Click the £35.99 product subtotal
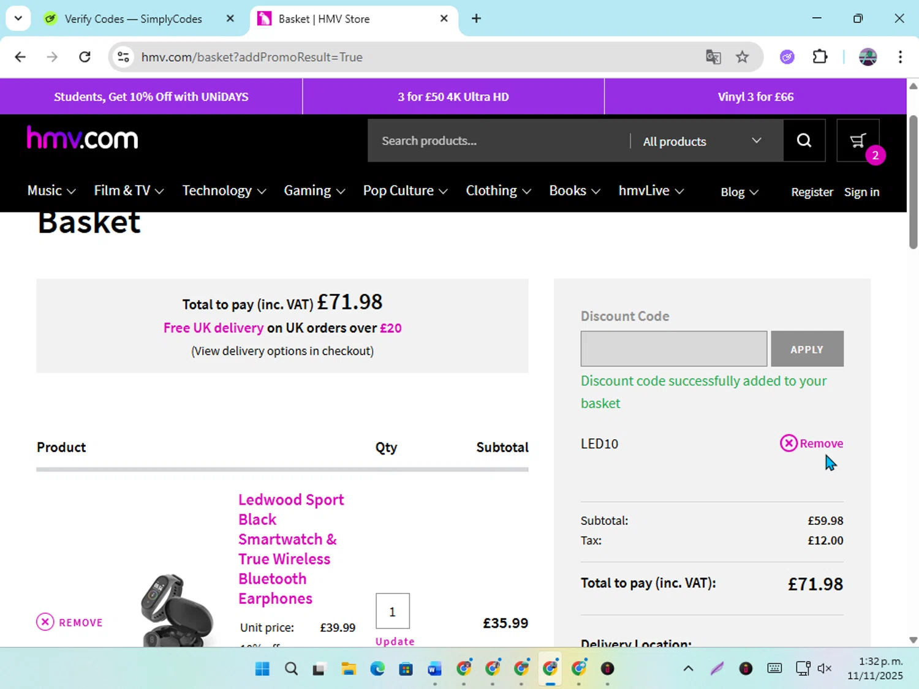919x689 pixels. (505, 623)
